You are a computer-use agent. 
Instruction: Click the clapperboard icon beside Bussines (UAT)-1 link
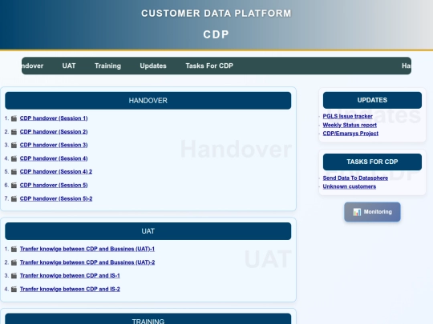pos(14,250)
